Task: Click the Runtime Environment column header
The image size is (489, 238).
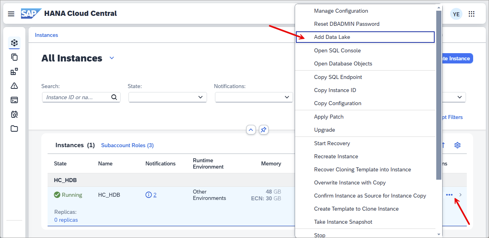Action: tap(208, 163)
